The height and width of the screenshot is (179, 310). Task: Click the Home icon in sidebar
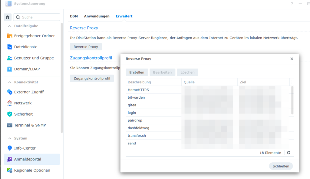coord(8,17)
